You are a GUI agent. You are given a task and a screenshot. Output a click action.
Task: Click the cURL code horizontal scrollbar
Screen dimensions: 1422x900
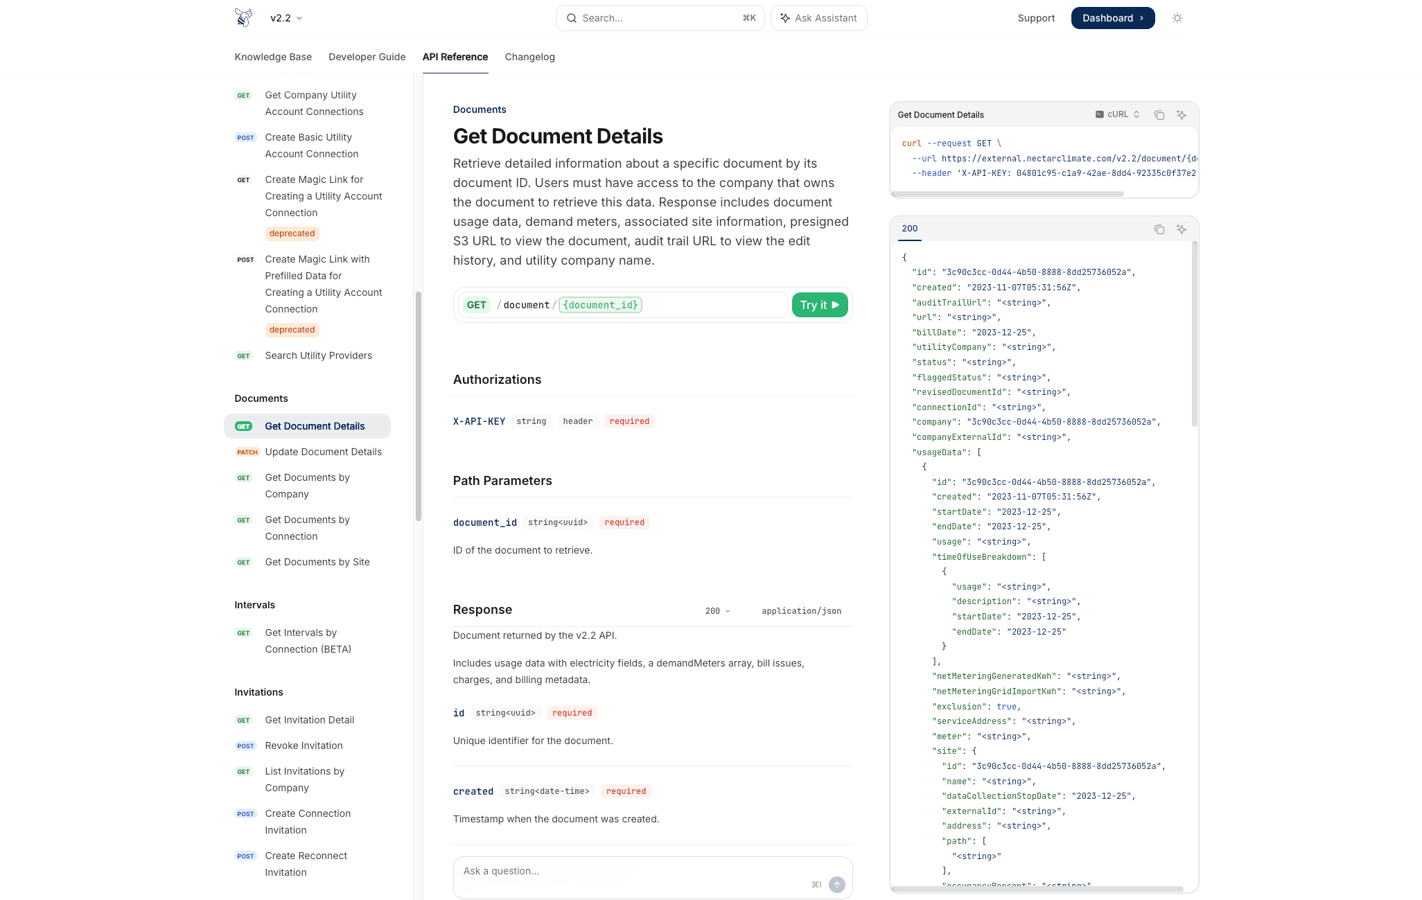click(x=1008, y=194)
